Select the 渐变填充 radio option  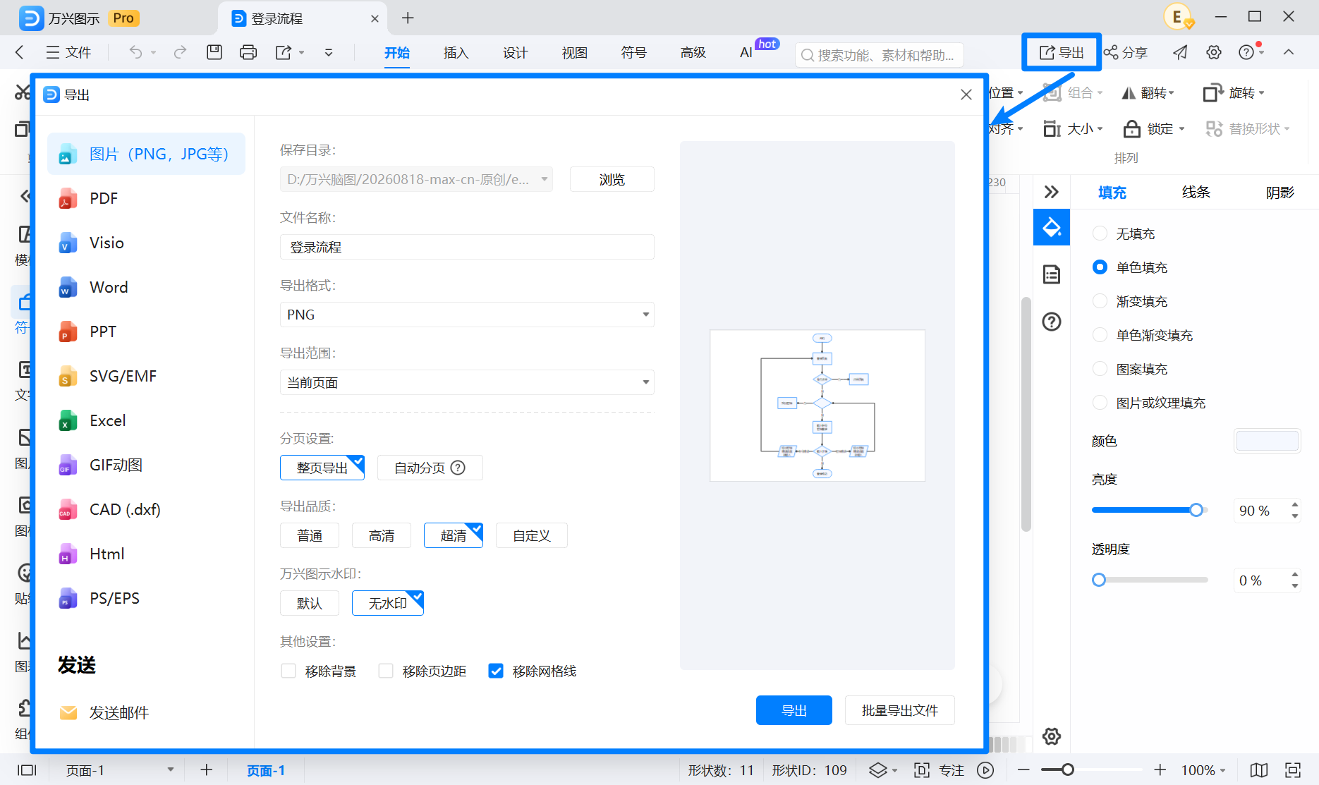(1100, 300)
